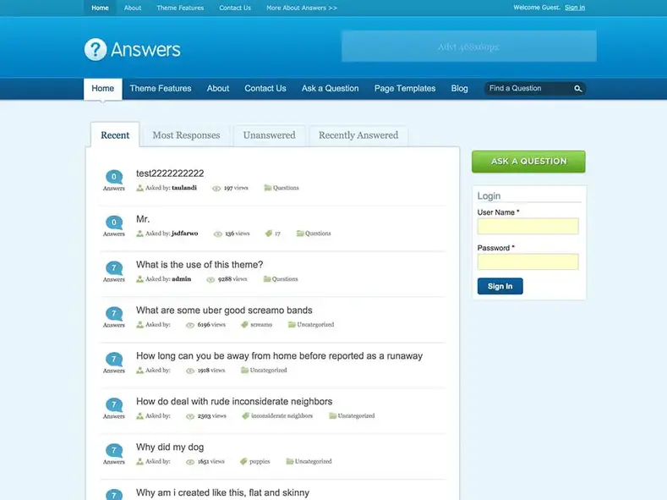Open question about being flat and skinny

coord(222,492)
